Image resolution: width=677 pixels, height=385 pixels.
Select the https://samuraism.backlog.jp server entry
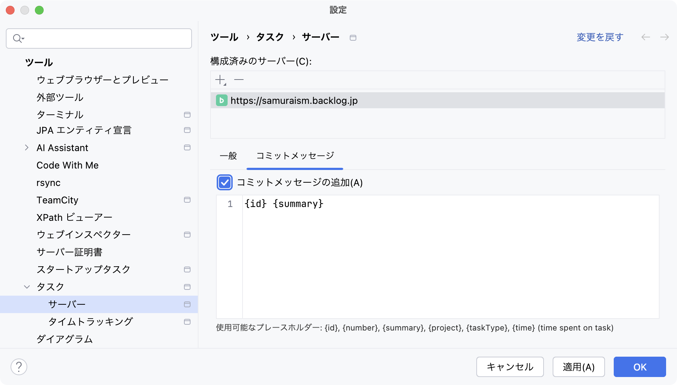[x=438, y=100]
